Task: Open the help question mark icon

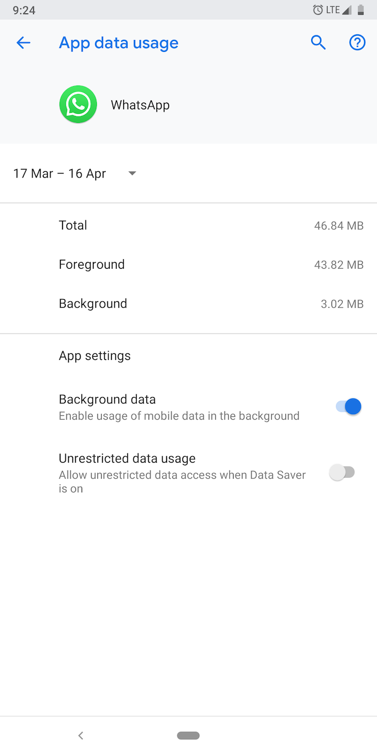Action: tap(357, 42)
